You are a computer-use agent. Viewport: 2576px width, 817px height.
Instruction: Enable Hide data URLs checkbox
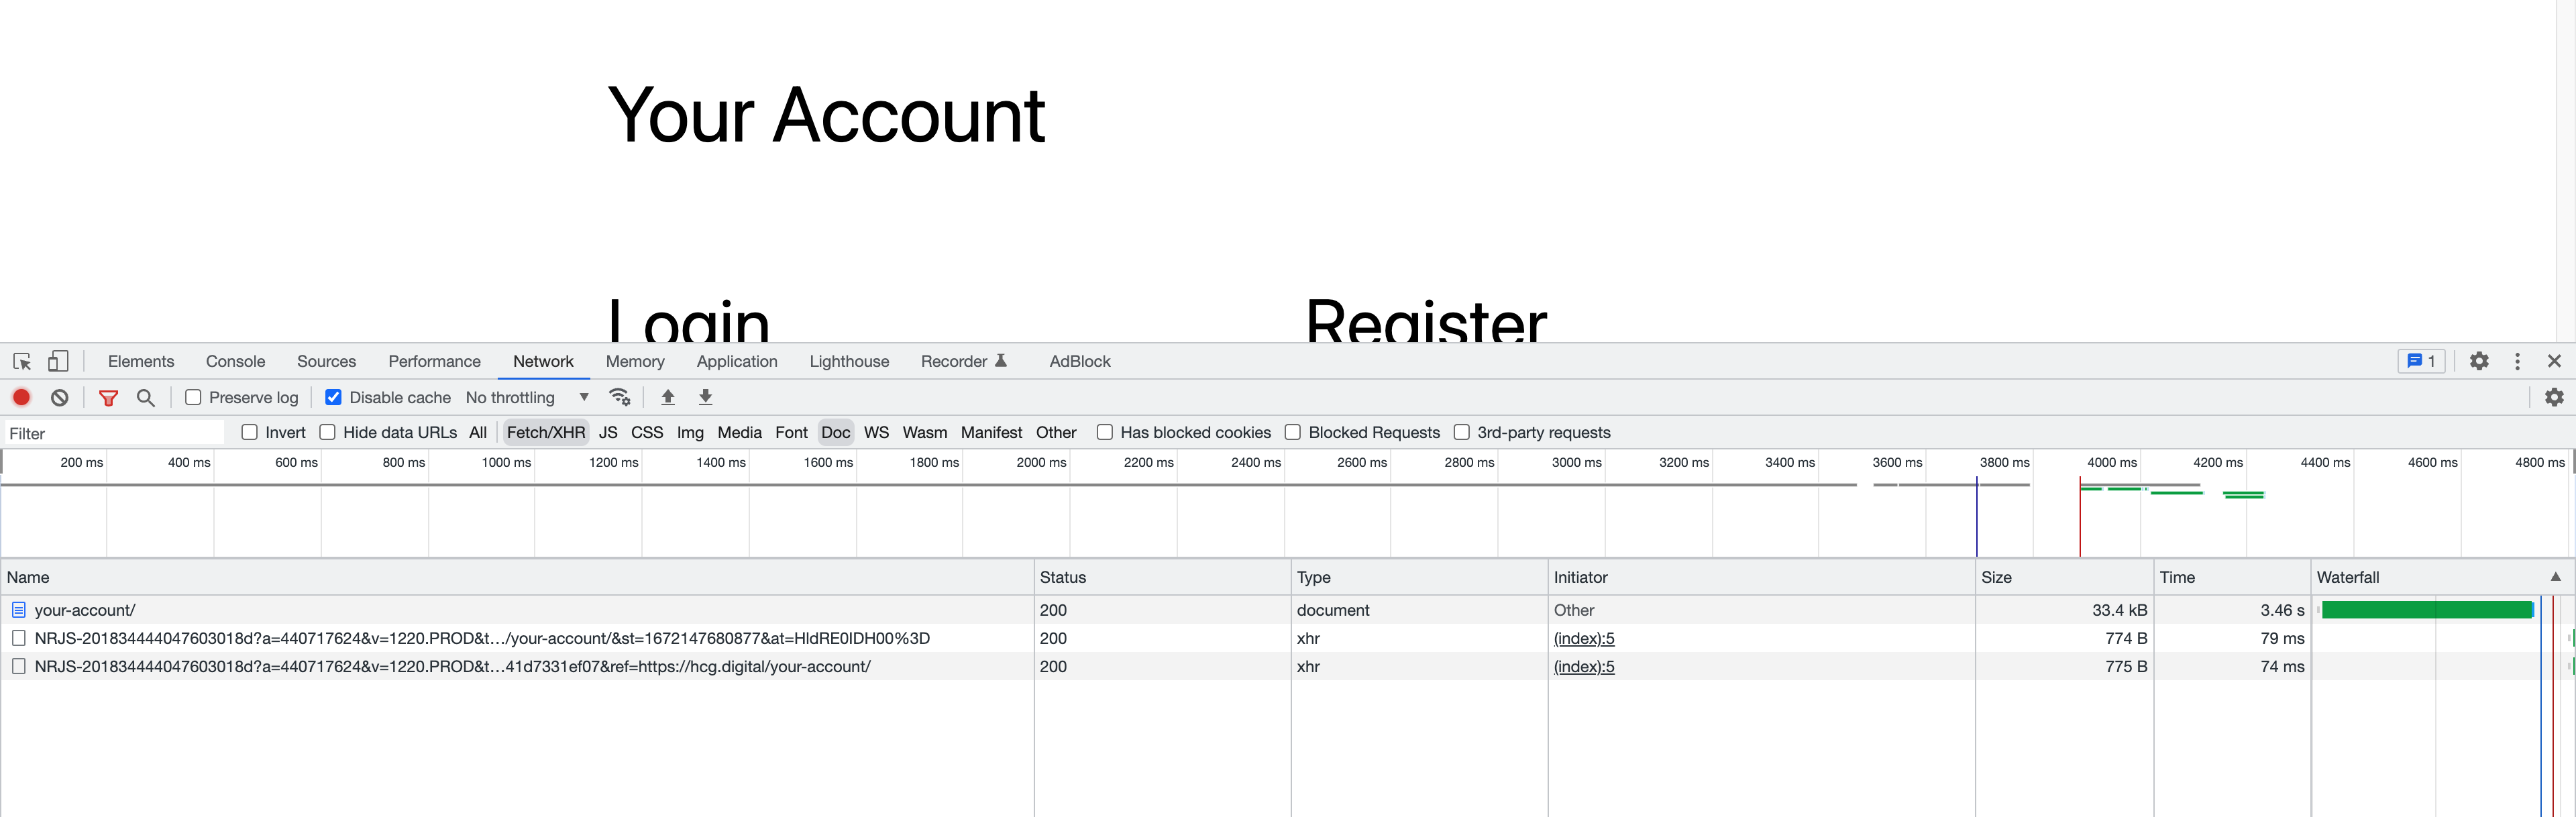(328, 432)
